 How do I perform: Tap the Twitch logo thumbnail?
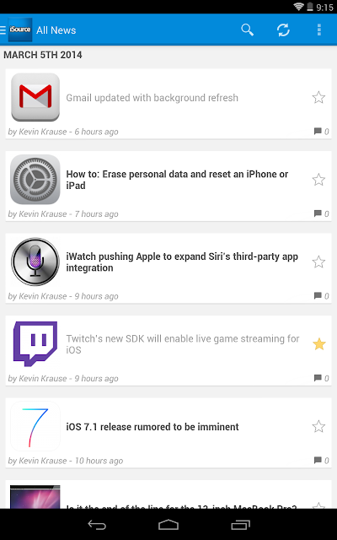tap(35, 344)
